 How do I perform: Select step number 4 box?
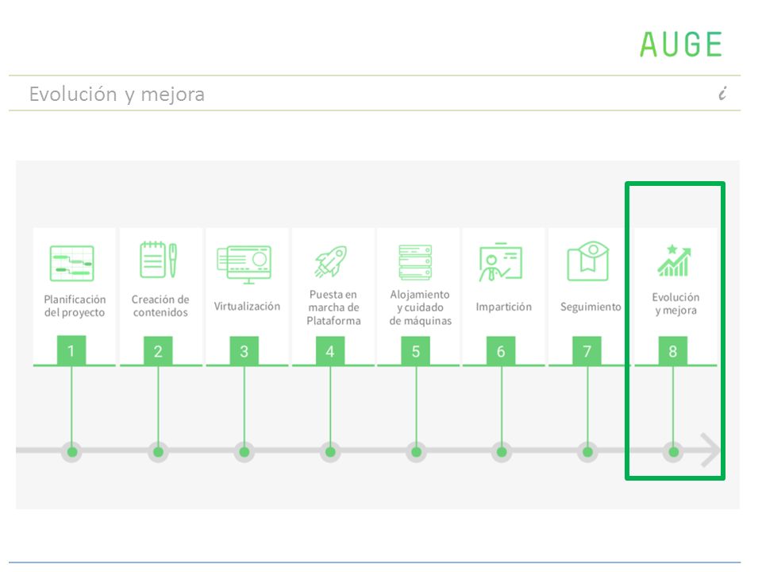[x=330, y=350]
